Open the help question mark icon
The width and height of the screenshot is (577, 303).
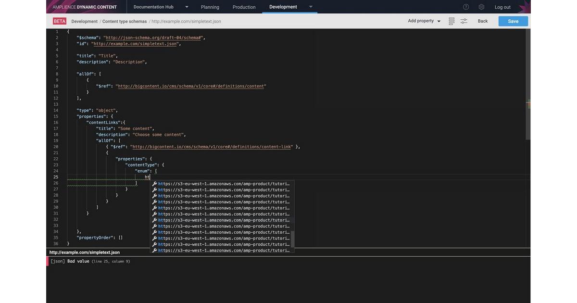pos(466,7)
